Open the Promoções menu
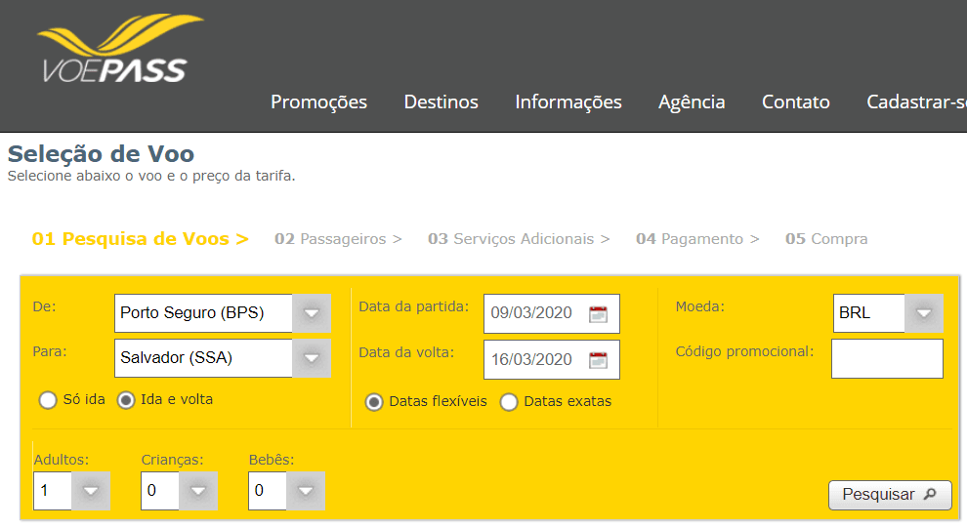967x528 pixels. 318,102
